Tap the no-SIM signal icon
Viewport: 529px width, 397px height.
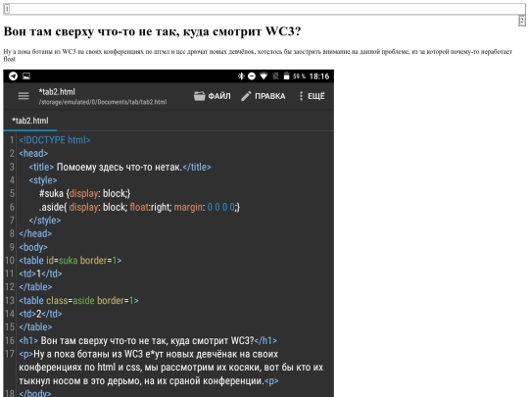(x=275, y=76)
